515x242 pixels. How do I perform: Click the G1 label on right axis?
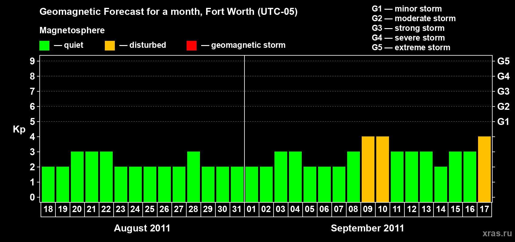pos(503,122)
